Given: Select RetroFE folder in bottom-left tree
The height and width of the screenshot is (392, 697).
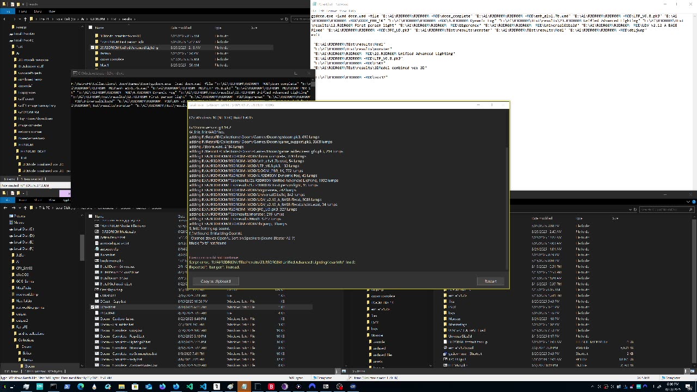Looking at the screenshot, I should (22, 327).
